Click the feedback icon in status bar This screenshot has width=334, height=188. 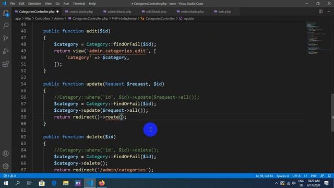322,176
